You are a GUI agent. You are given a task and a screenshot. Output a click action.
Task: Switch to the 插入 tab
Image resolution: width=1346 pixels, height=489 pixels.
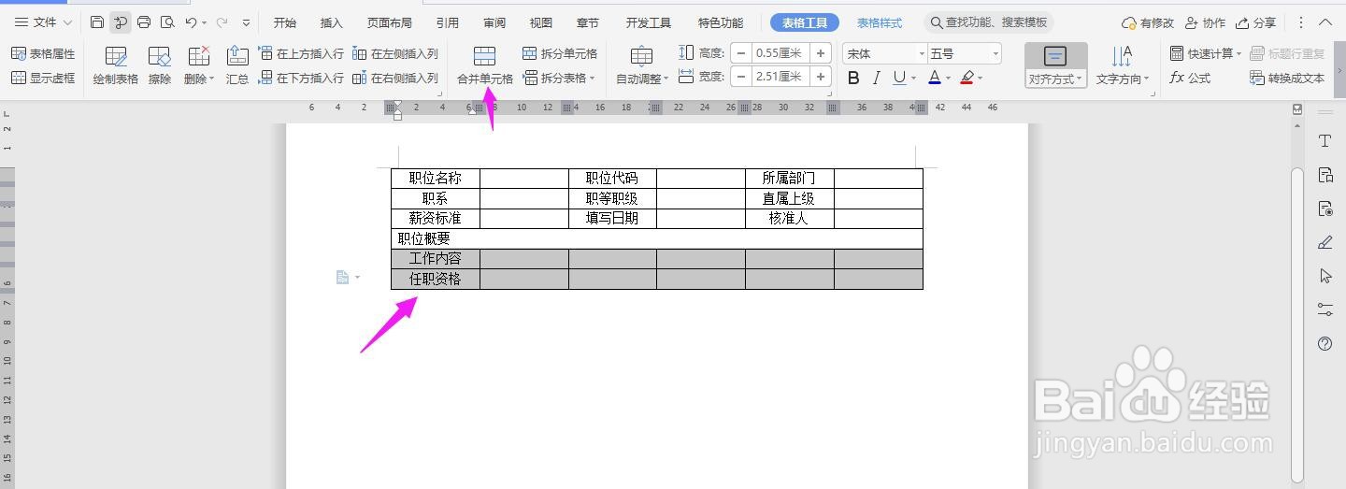point(332,22)
